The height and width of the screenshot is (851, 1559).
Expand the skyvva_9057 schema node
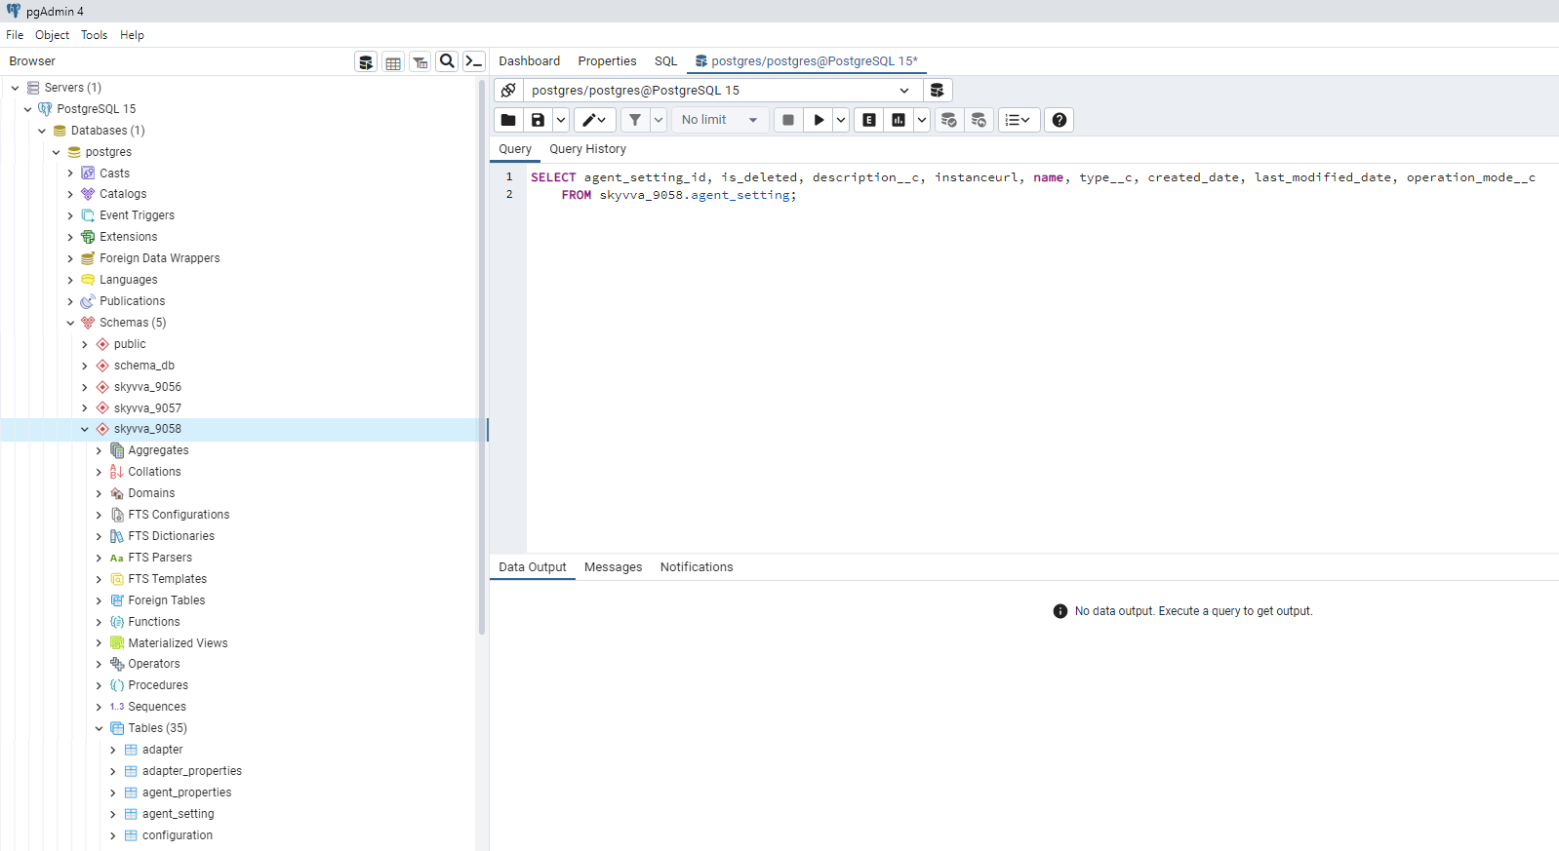[x=85, y=408]
